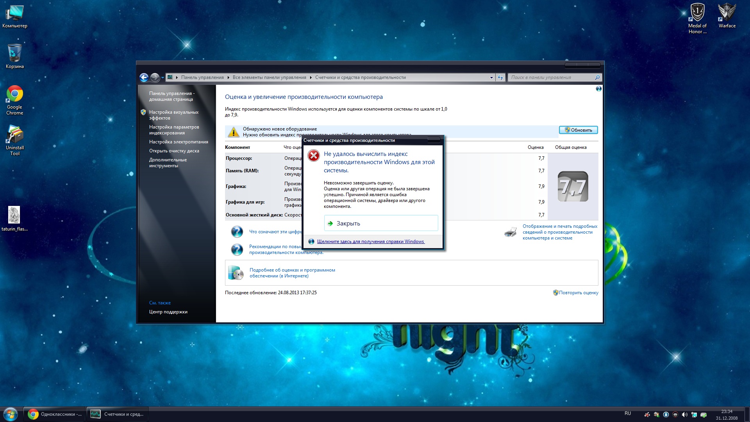Viewport: 750px width, 422px height.
Task: Click 'Основной жесткий диск:' row label
Action: [254, 215]
